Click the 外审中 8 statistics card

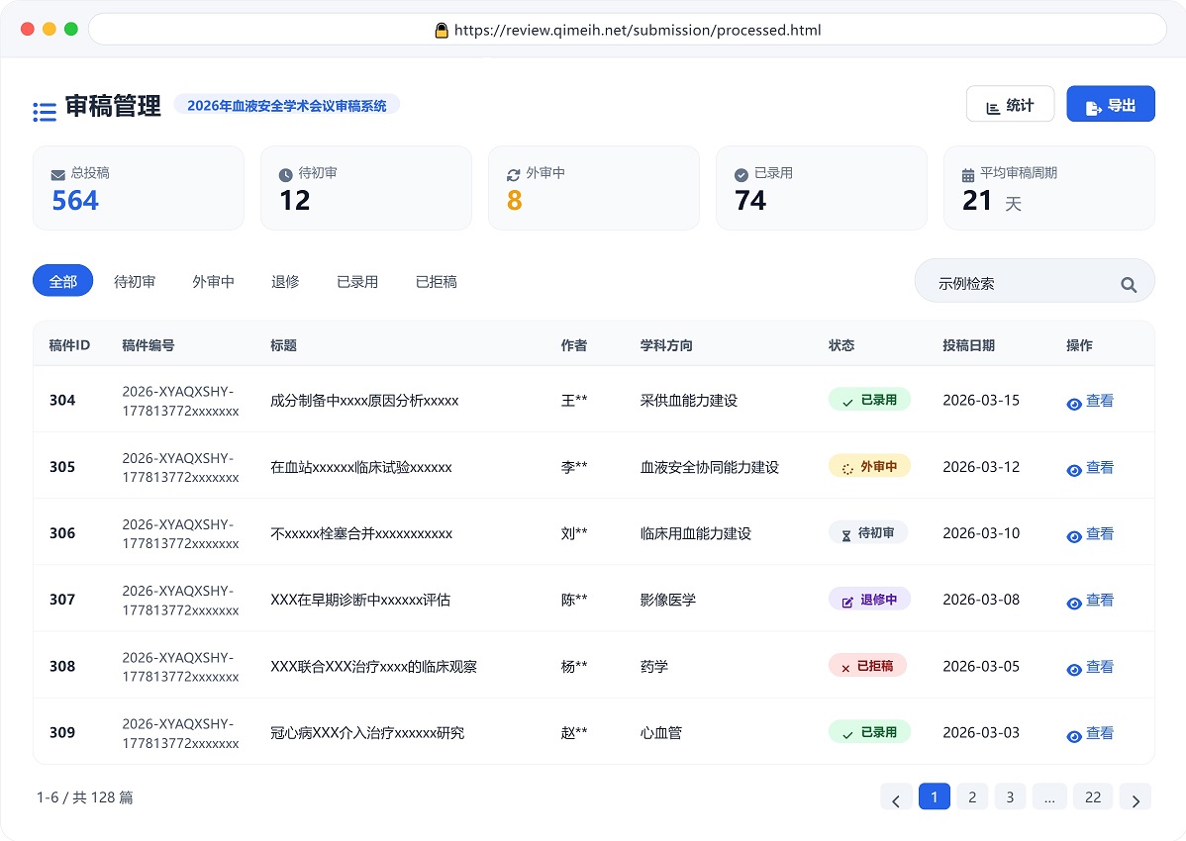pos(594,188)
